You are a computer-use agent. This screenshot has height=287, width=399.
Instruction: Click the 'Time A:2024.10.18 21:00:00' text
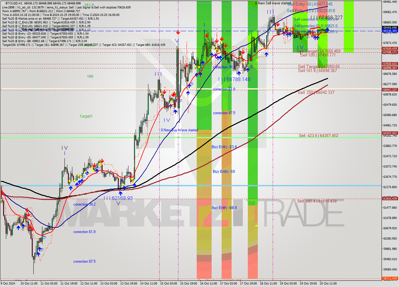tap(21, 15)
